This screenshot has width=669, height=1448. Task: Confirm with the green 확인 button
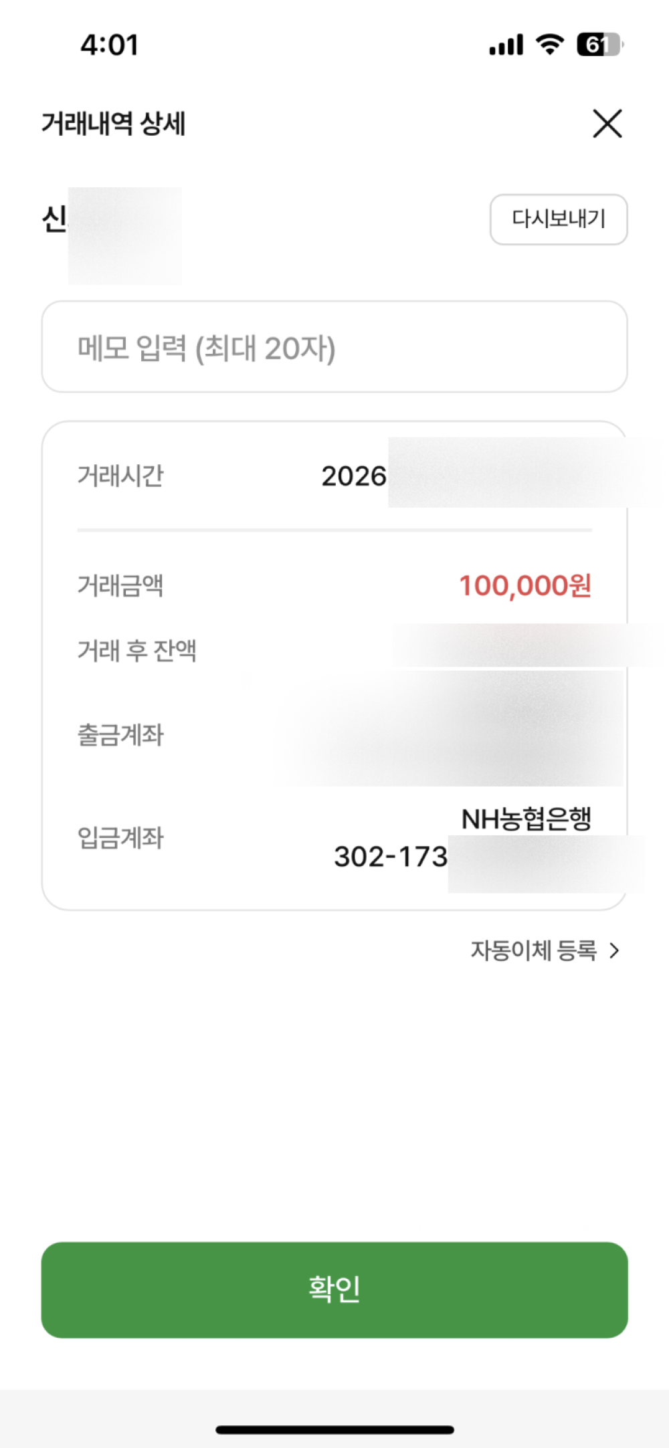(x=334, y=1289)
